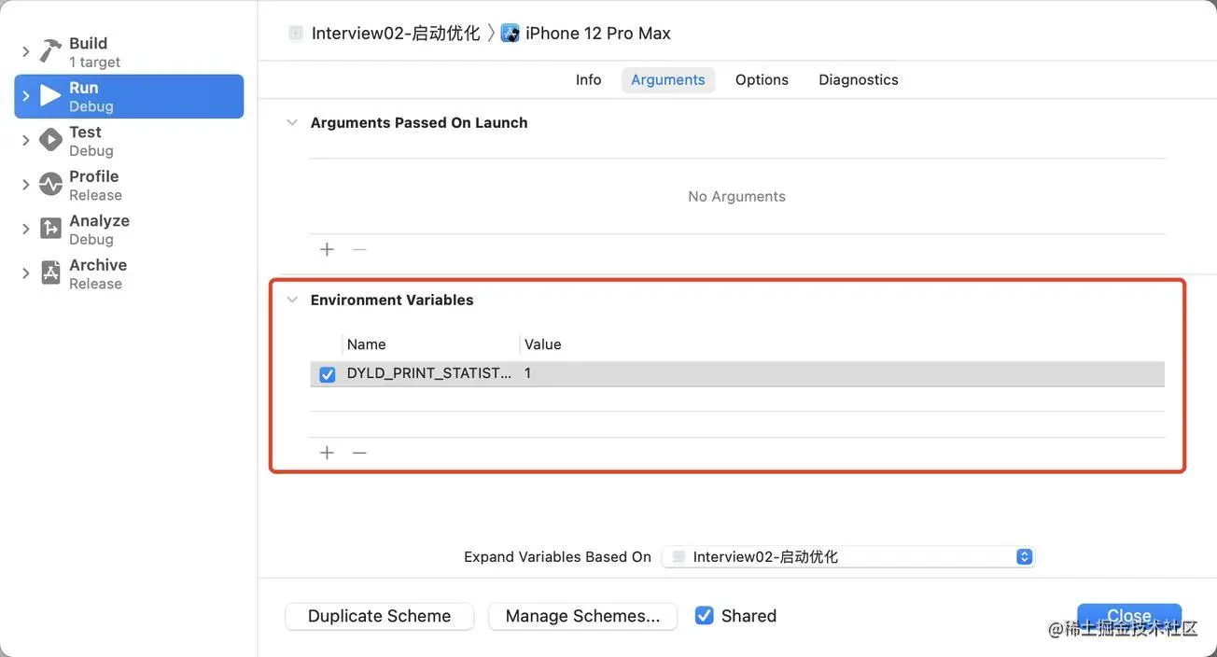Click the Test diamond icon

click(50, 140)
